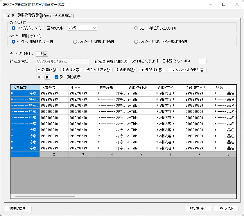The width and height of the screenshot is (244, 216).
Task: Click the キャンセル button
Action: click(x=226, y=208)
